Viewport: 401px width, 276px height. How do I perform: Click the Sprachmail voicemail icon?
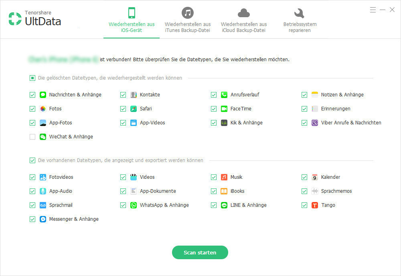pyautogui.click(x=43, y=205)
